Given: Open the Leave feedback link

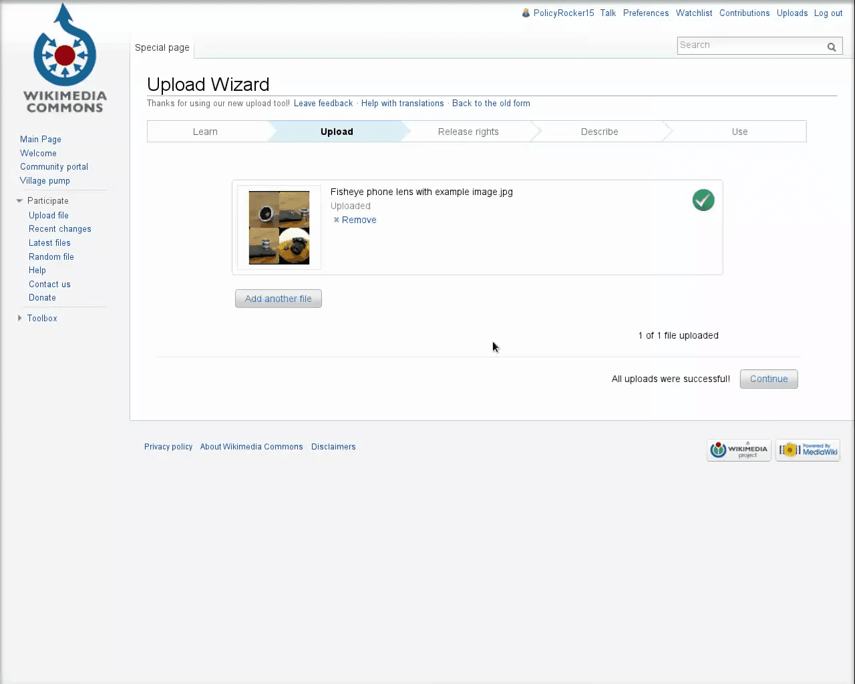Looking at the screenshot, I should point(323,104).
